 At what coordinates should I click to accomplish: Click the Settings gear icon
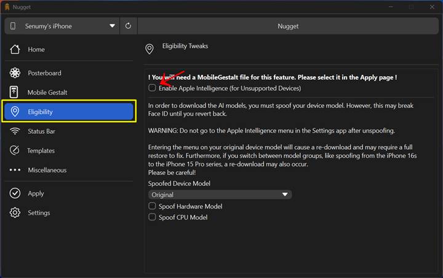pos(15,213)
